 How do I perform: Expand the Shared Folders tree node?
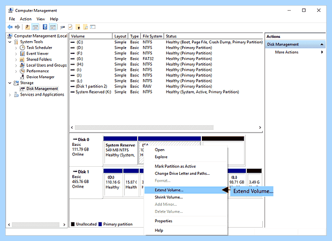(16, 59)
